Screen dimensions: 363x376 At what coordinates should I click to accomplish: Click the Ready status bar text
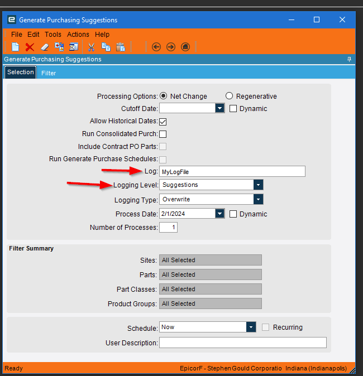(x=14, y=368)
